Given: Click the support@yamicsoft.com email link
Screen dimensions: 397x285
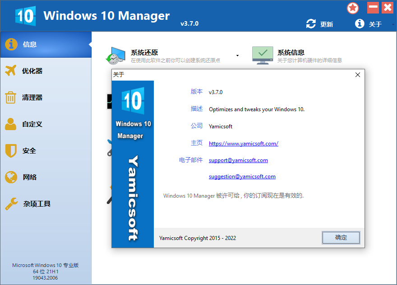Looking at the screenshot, I should (238, 160).
